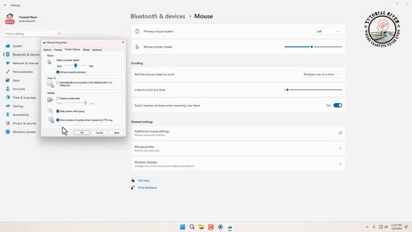Click the taskbar clock and date
The width and height of the screenshot is (412, 232).
[x=397, y=227]
